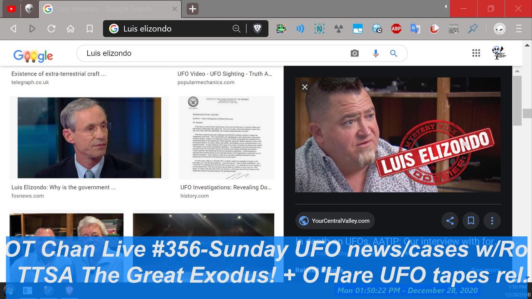Save the previewed image with bookmark icon
This screenshot has height=299, width=532.
click(x=471, y=221)
